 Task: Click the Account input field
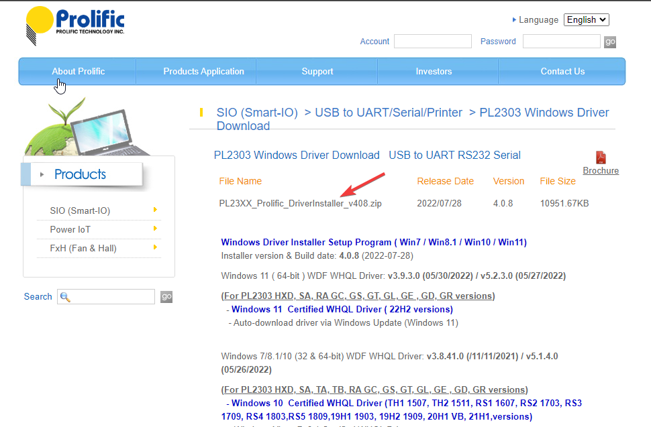pos(432,41)
